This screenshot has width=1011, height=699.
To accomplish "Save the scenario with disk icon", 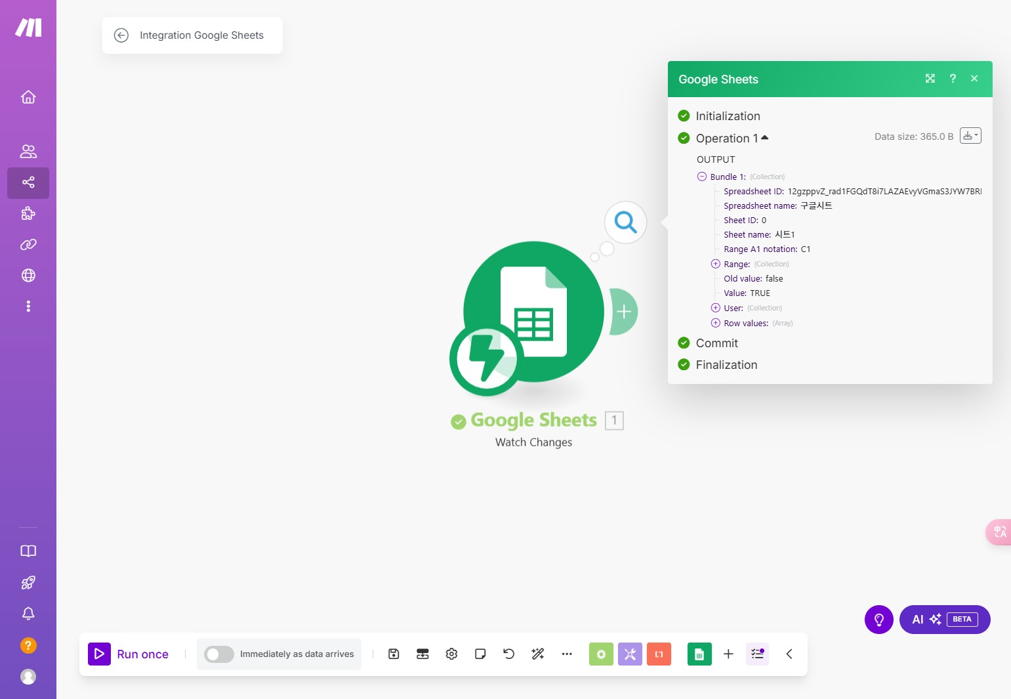I will pyautogui.click(x=394, y=654).
